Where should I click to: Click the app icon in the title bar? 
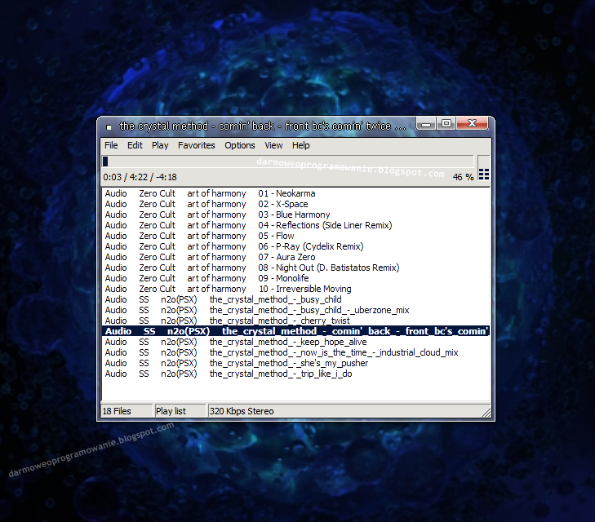109,127
